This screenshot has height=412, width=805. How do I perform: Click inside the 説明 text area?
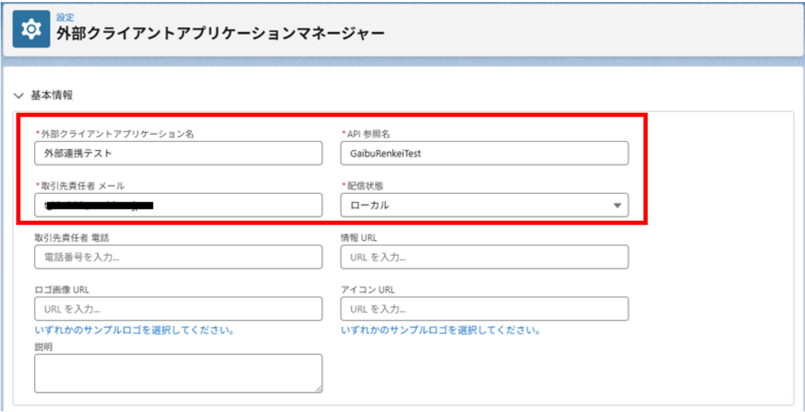pos(178,374)
